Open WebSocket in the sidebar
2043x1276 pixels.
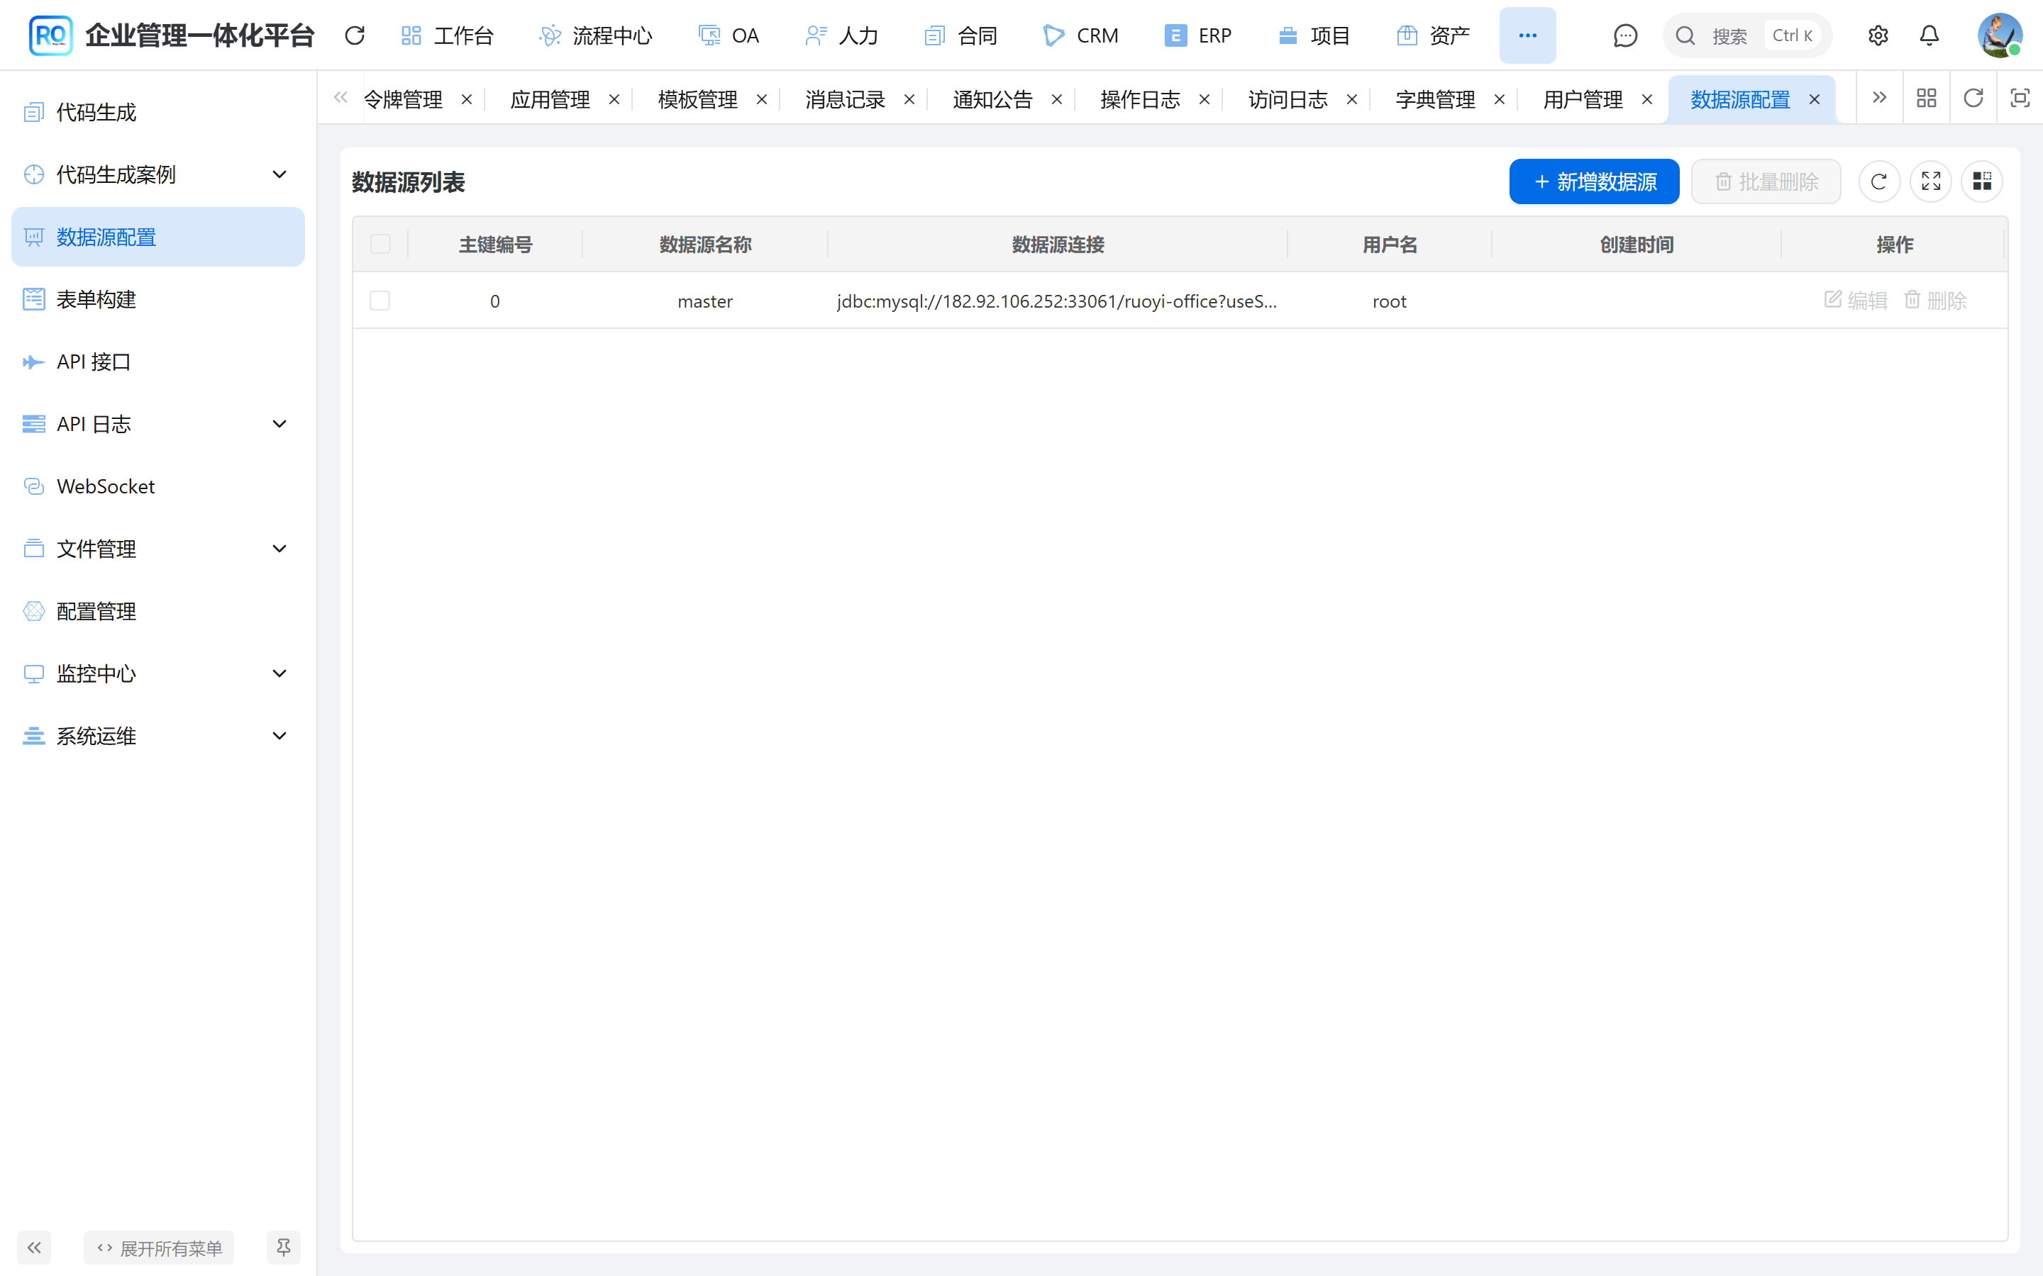click(158, 487)
